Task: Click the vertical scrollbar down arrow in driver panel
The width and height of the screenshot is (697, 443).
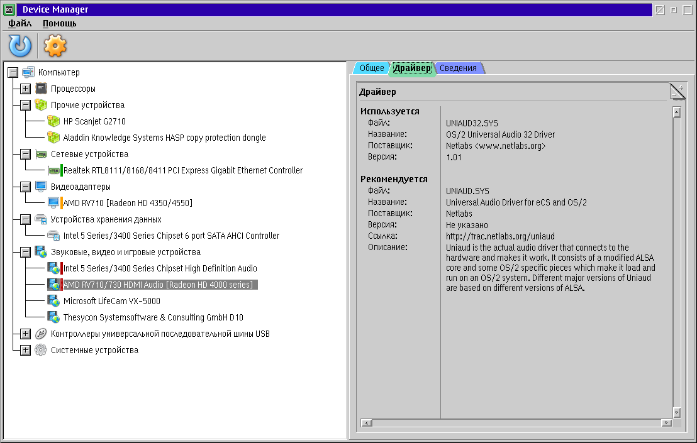Action: click(x=677, y=412)
